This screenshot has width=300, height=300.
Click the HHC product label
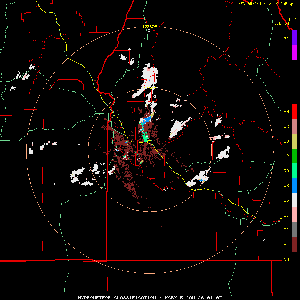pos(293,20)
